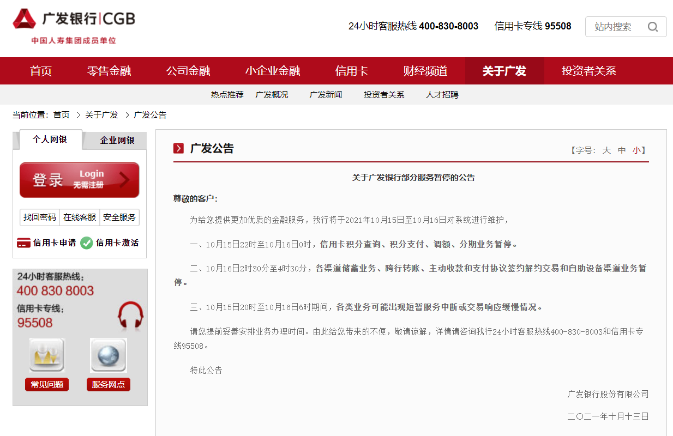Screen dimensions: 673x436
Task: Click 广发公告 in breadcrumb
Action: coord(150,115)
